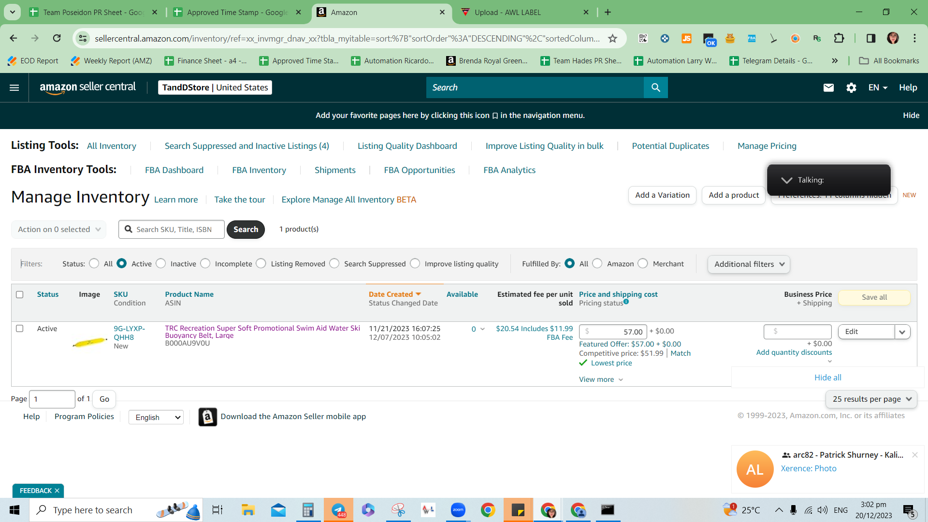View site information icon in address bar
Image resolution: width=928 pixels, height=522 pixels.
83,38
